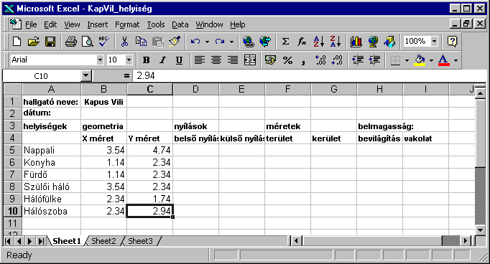Toggle Underline formatting
The height and width of the screenshot is (264, 490).
(179, 60)
